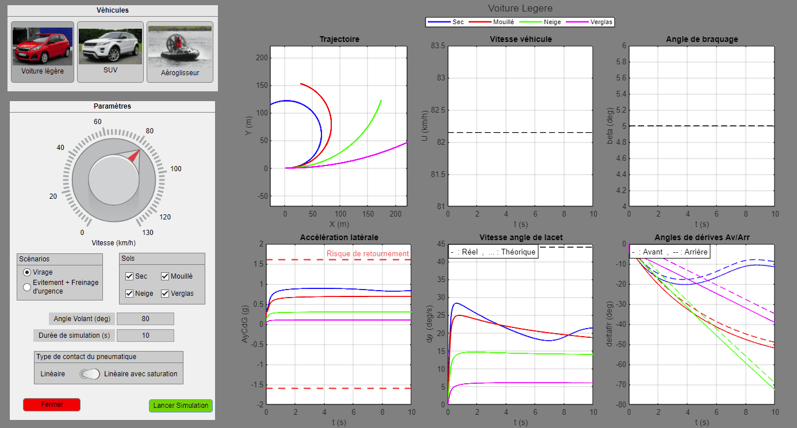
Task: Click the Risque de retournement warning label
Action: tap(367, 253)
